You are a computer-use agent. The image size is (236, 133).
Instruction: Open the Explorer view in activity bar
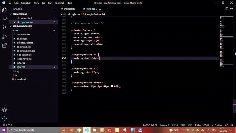[x=4, y=10]
